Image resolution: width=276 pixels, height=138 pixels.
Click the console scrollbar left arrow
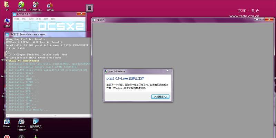[x=7, y=116]
